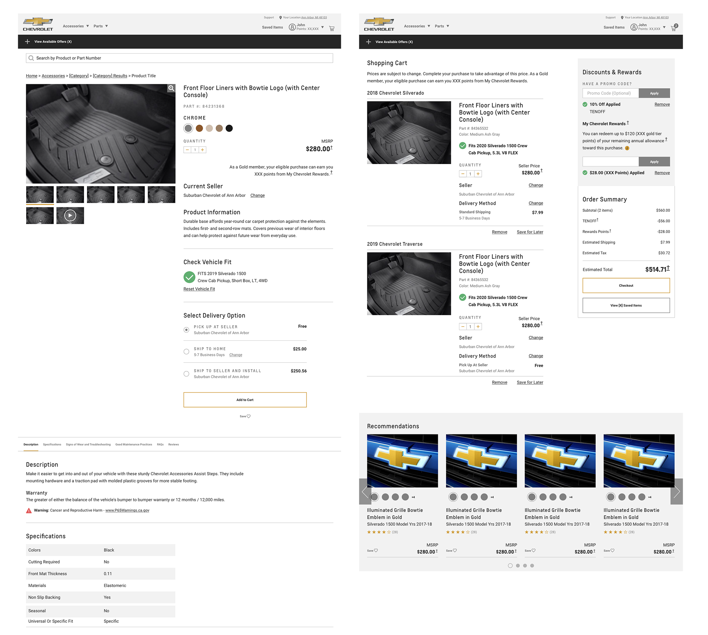708x635 pixels.
Task: Click the rewards points input field
Action: click(611, 161)
